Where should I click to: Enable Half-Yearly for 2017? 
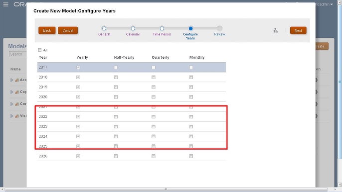click(x=116, y=68)
